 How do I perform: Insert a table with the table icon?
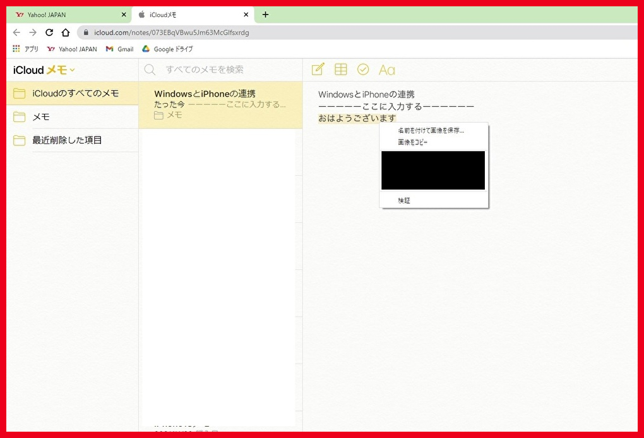pos(340,69)
